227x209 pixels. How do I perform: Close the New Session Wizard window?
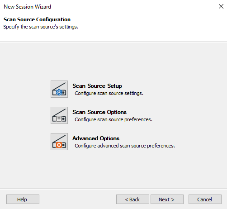click(221, 6)
